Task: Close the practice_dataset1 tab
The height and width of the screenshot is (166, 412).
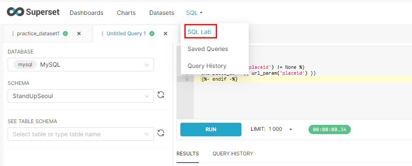Action: coord(79,34)
